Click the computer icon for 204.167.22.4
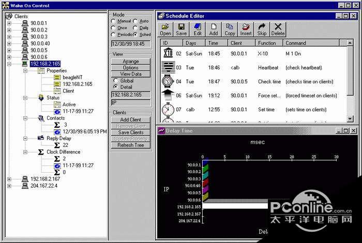Image resolution: width=362 pixels, height=243 pixels. click(x=25, y=186)
